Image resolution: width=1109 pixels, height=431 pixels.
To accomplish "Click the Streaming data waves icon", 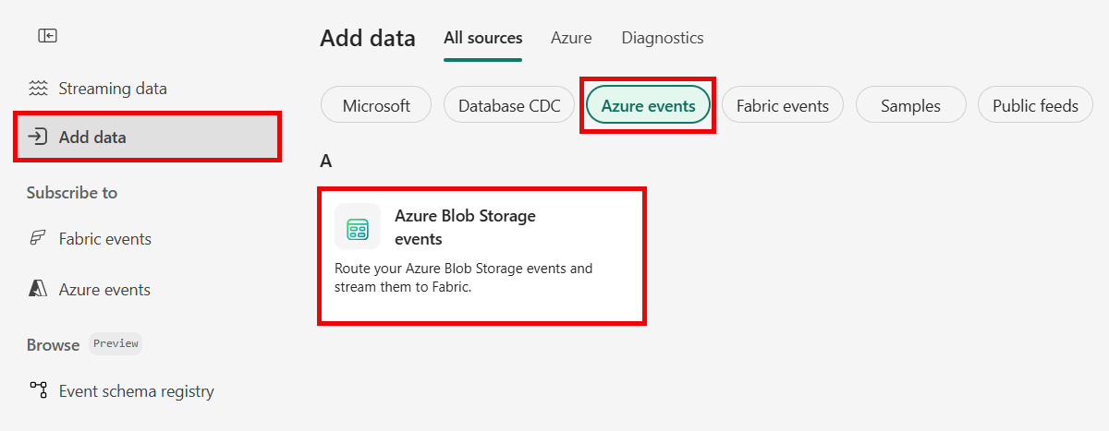I will [38, 89].
